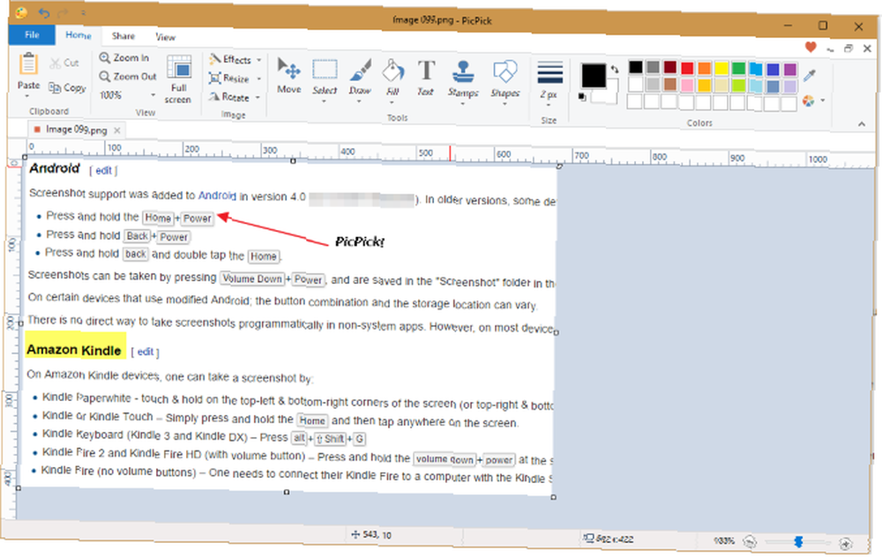Click the inner restore document button
This screenshot has height=557, width=882.
coord(848,48)
